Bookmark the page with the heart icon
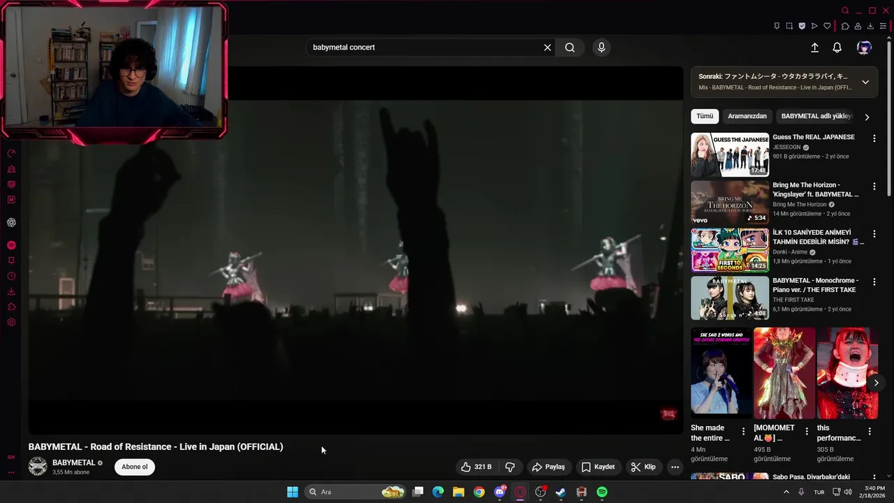Screen dimensions: 894x503 [827, 26]
